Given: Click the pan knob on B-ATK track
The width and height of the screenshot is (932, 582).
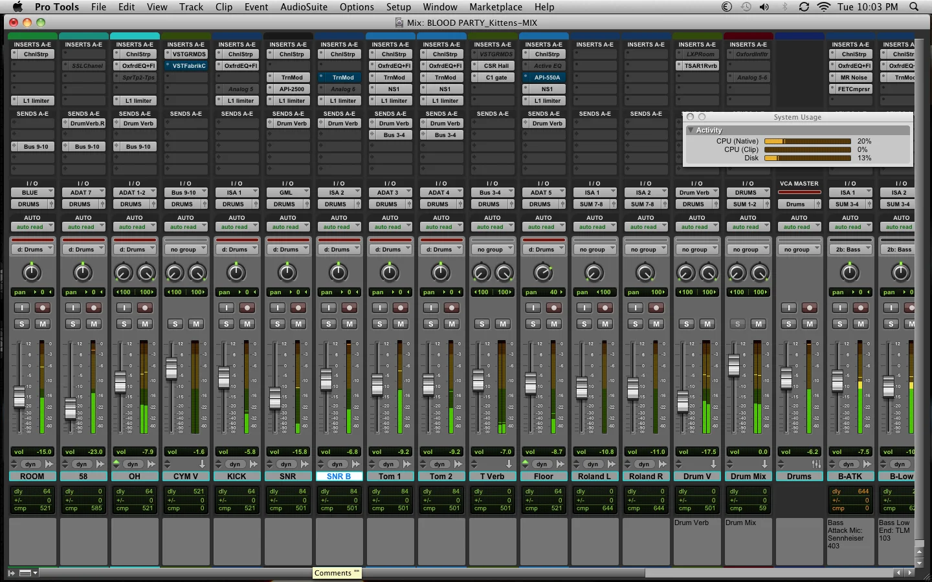Looking at the screenshot, I should click(x=850, y=273).
